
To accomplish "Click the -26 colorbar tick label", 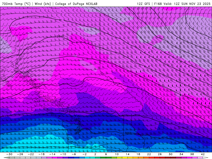I will coord(20,154).
